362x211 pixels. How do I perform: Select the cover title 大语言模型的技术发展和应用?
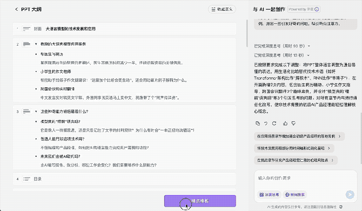(x=70, y=29)
